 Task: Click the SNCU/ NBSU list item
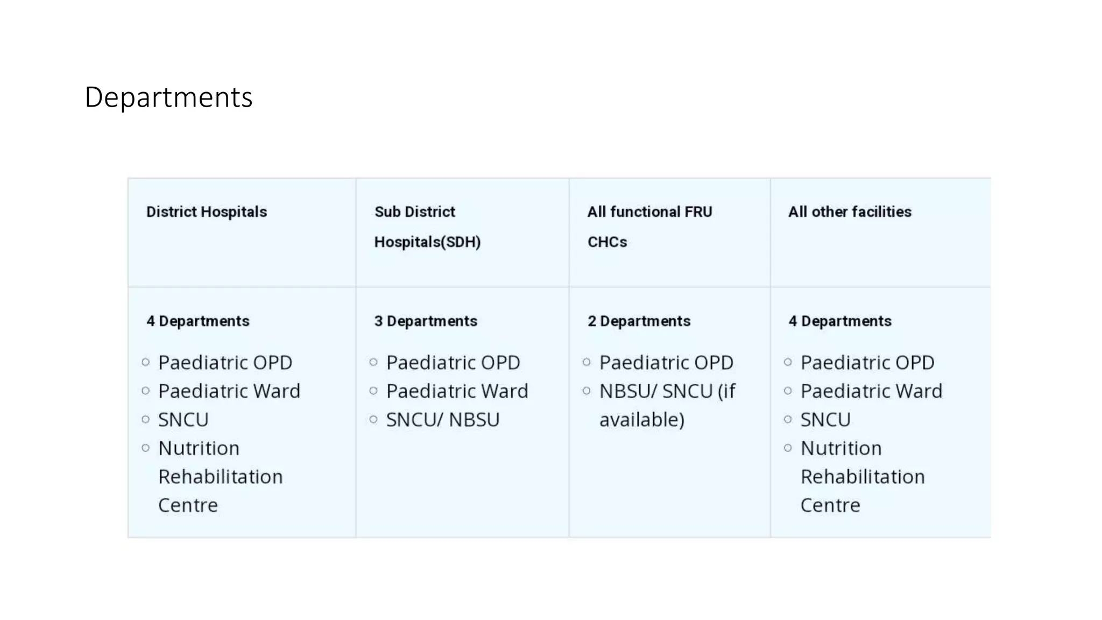[x=443, y=419]
